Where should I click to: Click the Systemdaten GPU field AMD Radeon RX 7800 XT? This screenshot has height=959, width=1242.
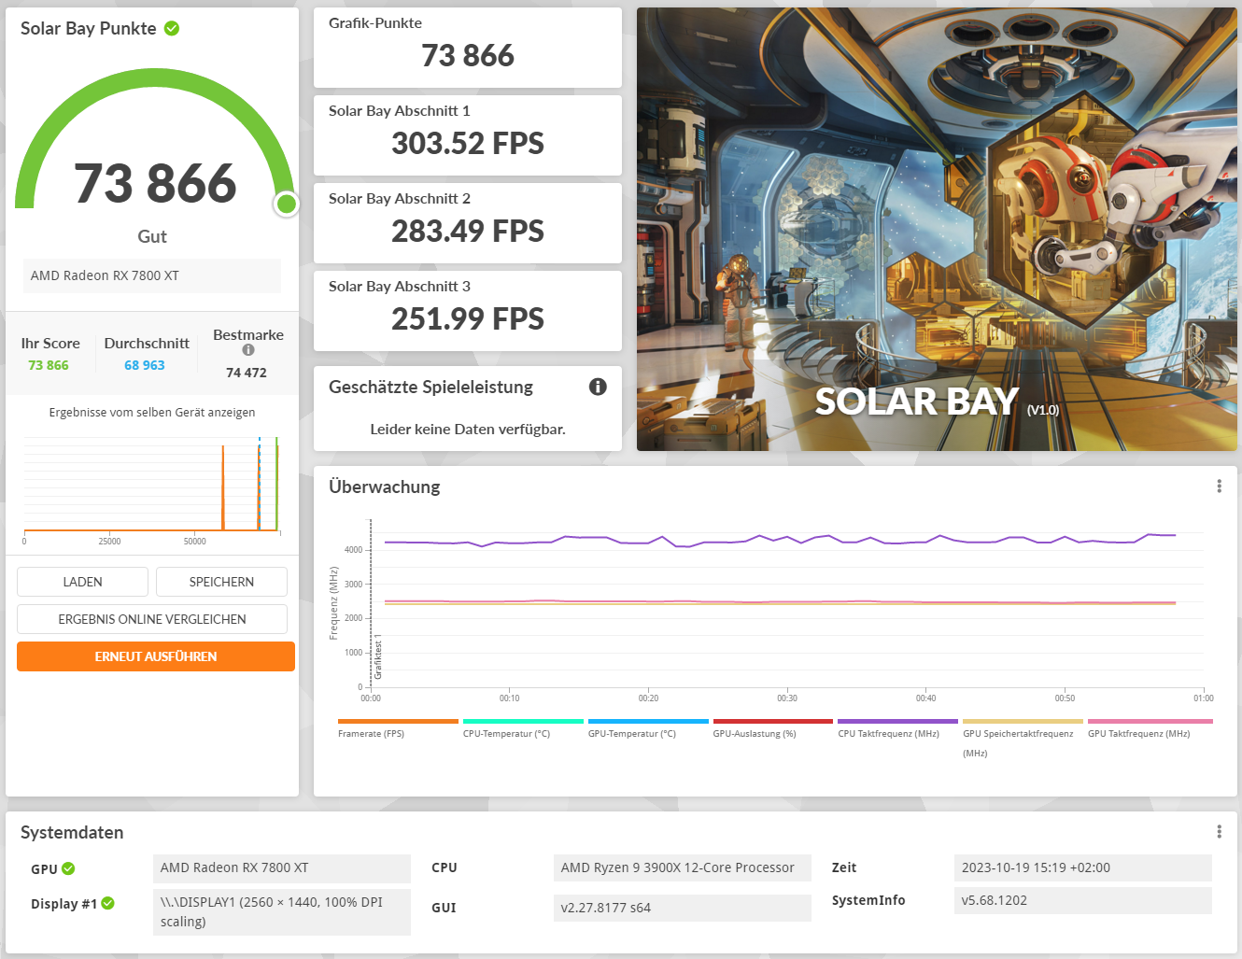pos(282,868)
